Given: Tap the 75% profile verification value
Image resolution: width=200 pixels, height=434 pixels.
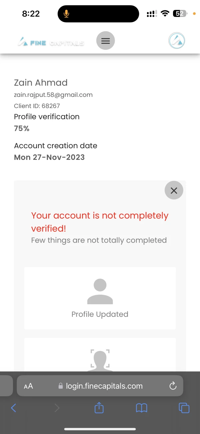Looking at the screenshot, I should point(22,128).
